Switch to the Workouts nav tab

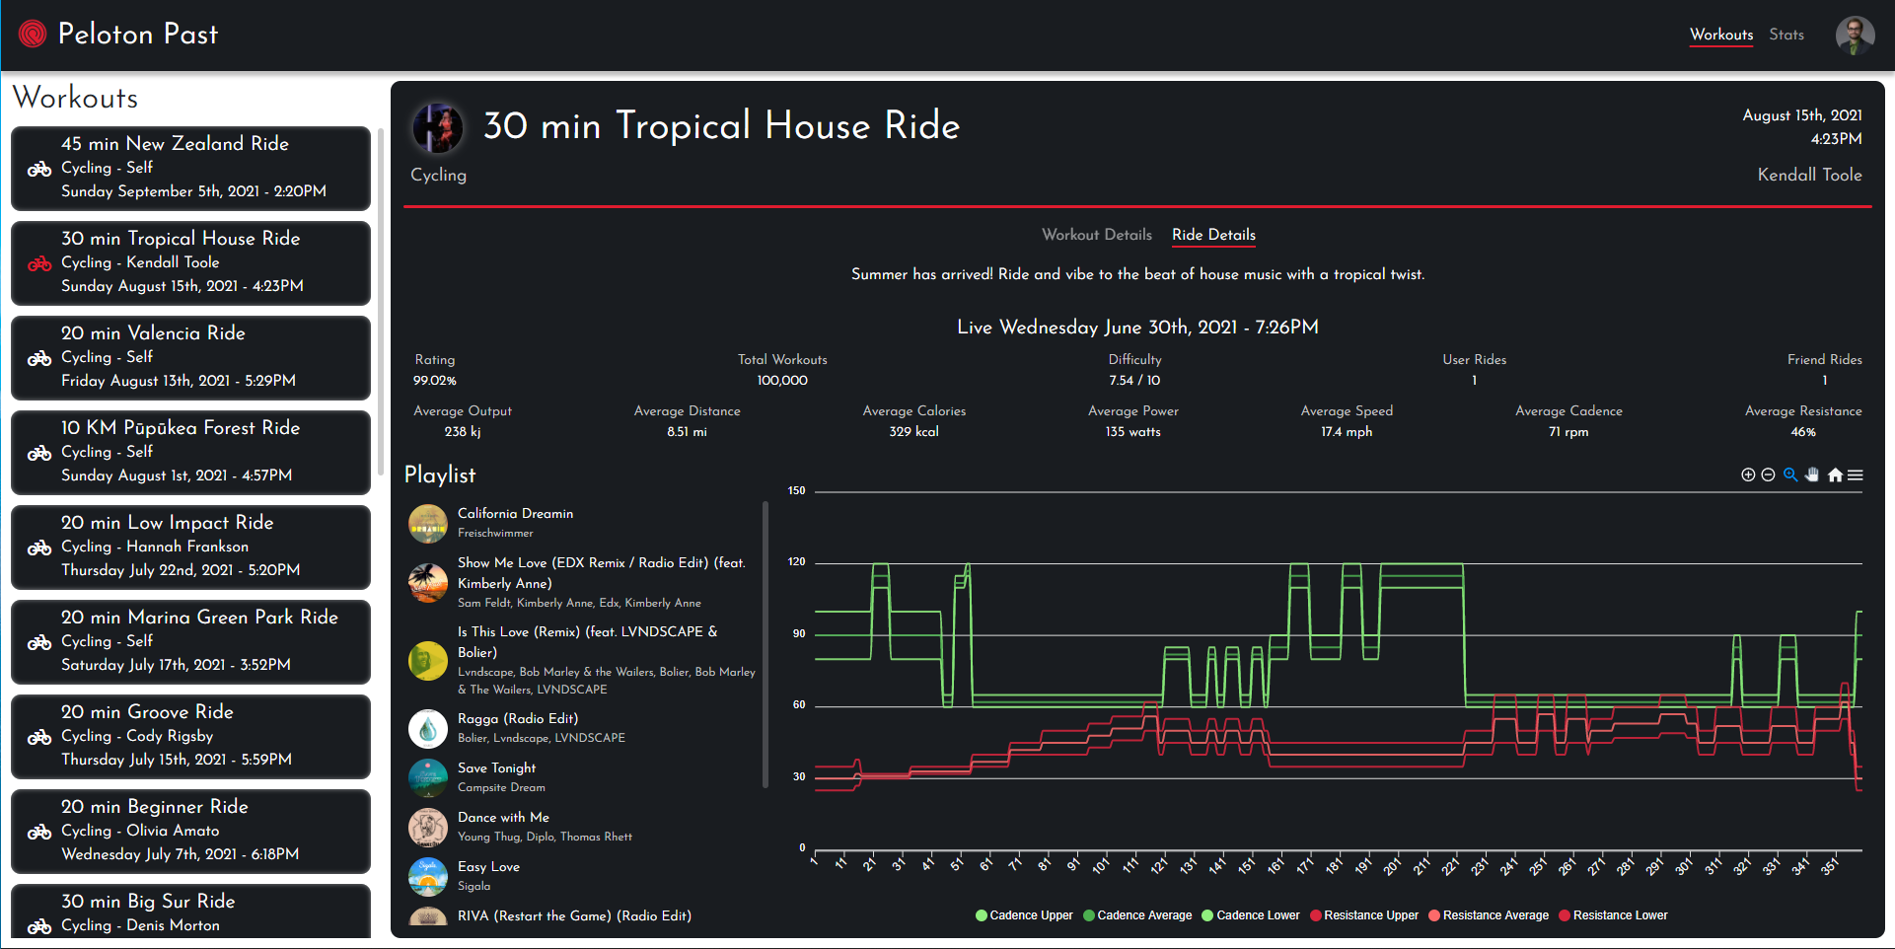coord(1721,35)
